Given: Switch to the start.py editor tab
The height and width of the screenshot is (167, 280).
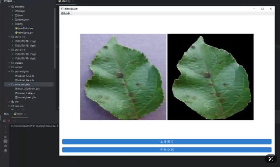Looking at the screenshot, I should pos(66,1).
